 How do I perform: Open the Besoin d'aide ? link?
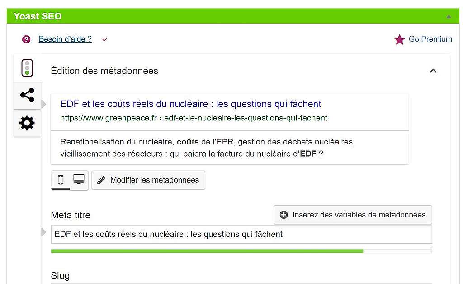coord(65,39)
